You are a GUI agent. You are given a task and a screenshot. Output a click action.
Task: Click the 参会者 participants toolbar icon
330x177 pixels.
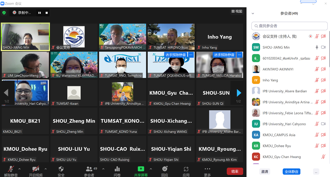pyautogui.click(x=89, y=169)
